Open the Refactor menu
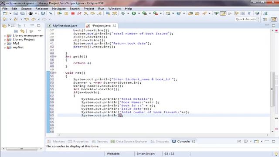 pyautogui.click(x=42, y=9)
